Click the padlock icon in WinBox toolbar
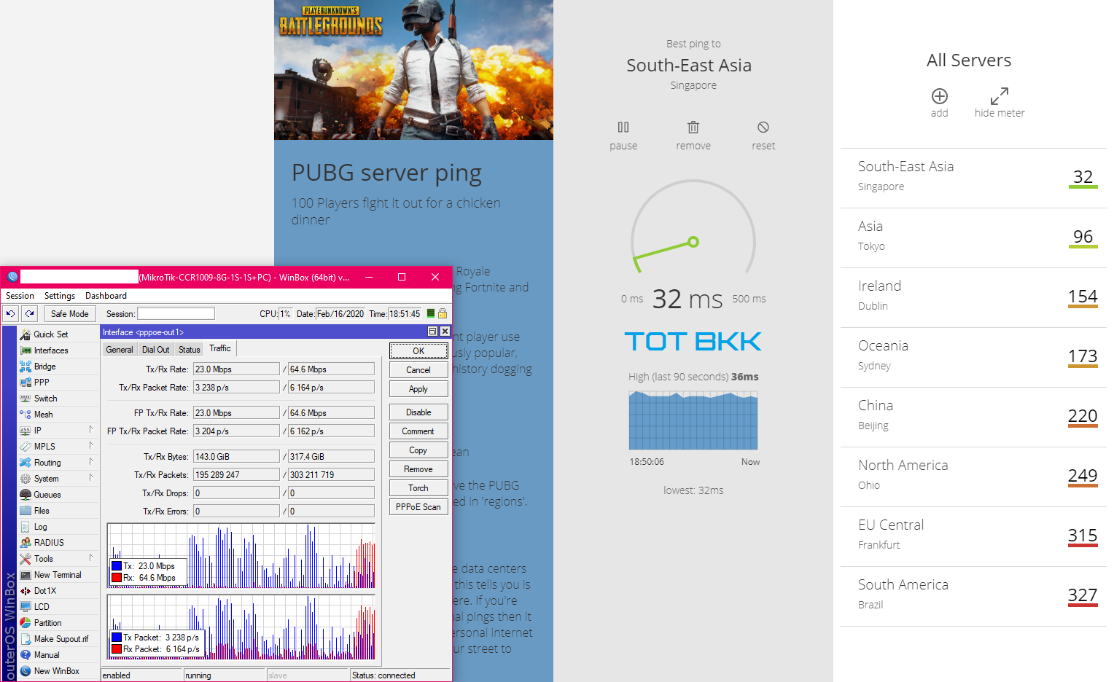This screenshot has height=682, width=1114. (442, 313)
